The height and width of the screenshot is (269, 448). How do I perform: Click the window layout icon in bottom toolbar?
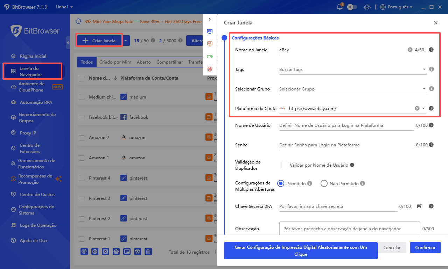tap(127, 252)
